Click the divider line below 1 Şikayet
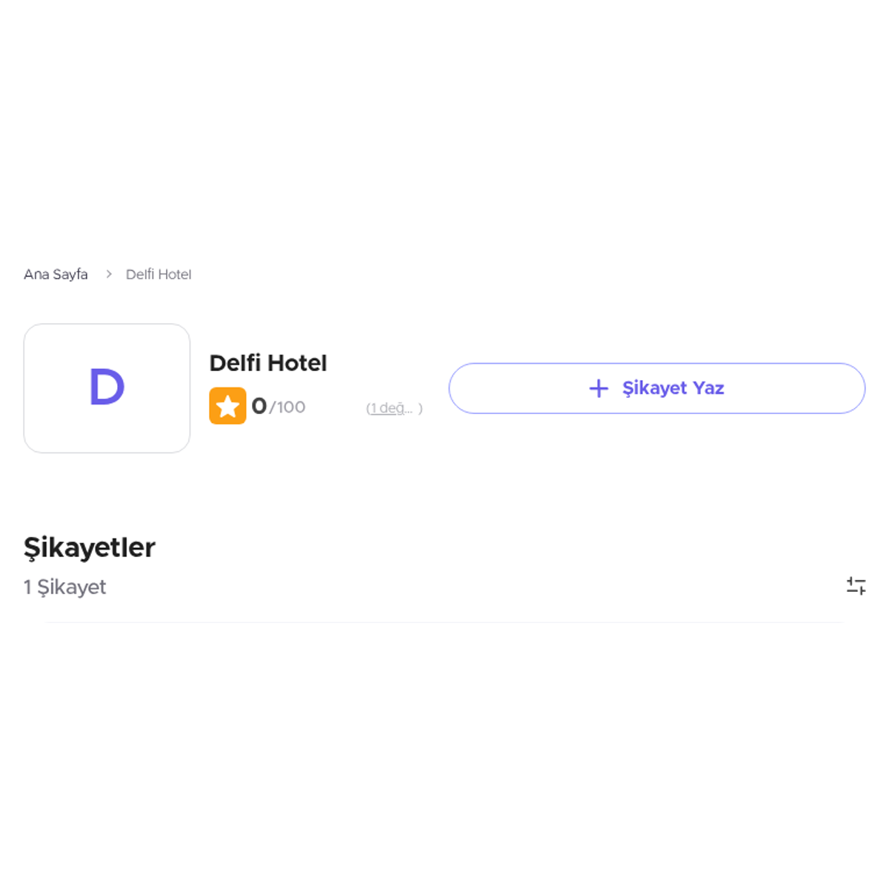 coord(444,622)
